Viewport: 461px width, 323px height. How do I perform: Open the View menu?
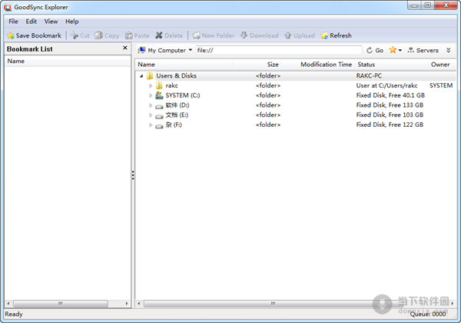click(x=51, y=22)
